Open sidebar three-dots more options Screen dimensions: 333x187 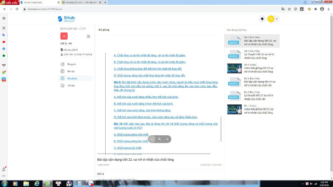pos(4,176)
